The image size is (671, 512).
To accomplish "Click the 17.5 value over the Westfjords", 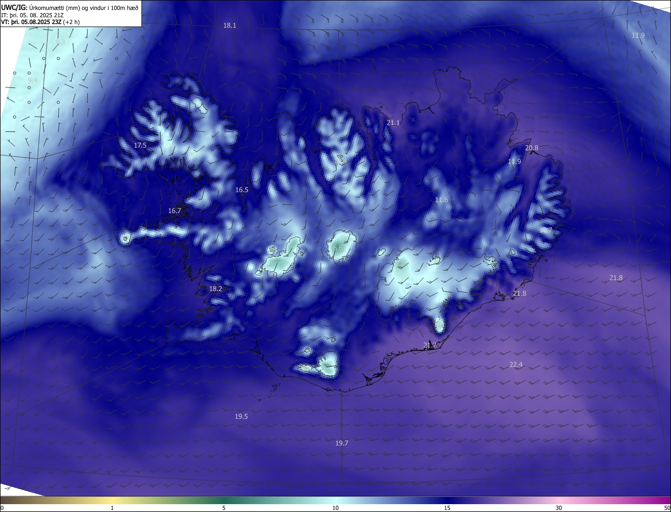I will [x=140, y=145].
